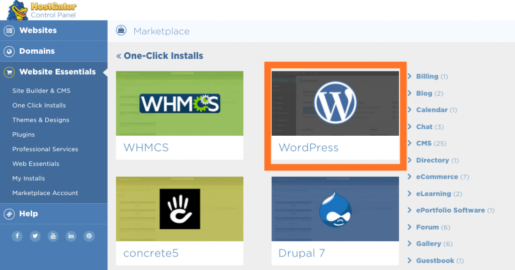The image size is (515, 270).
Task: Expand the eCommerce category chevron
Action: click(x=409, y=176)
